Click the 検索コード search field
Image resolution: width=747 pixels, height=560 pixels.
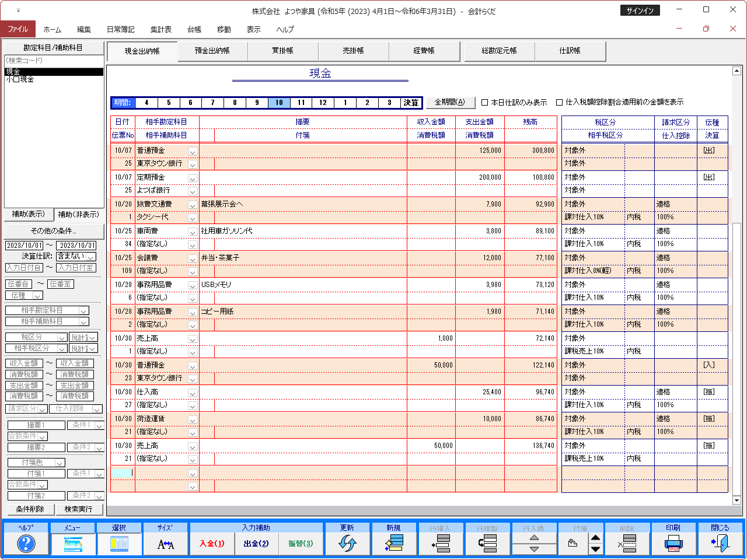pyautogui.click(x=54, y=61)
